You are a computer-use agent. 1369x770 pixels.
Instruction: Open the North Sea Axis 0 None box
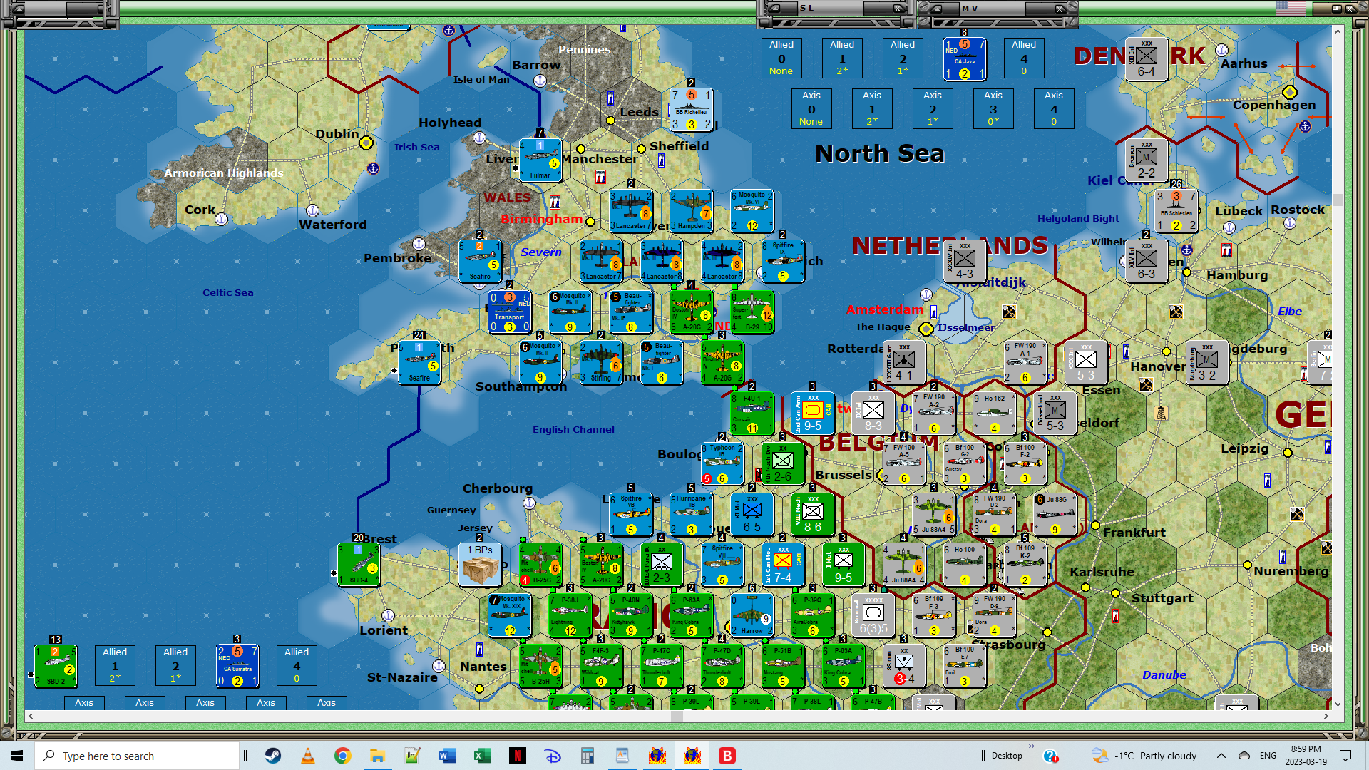(x=811, y=108)
